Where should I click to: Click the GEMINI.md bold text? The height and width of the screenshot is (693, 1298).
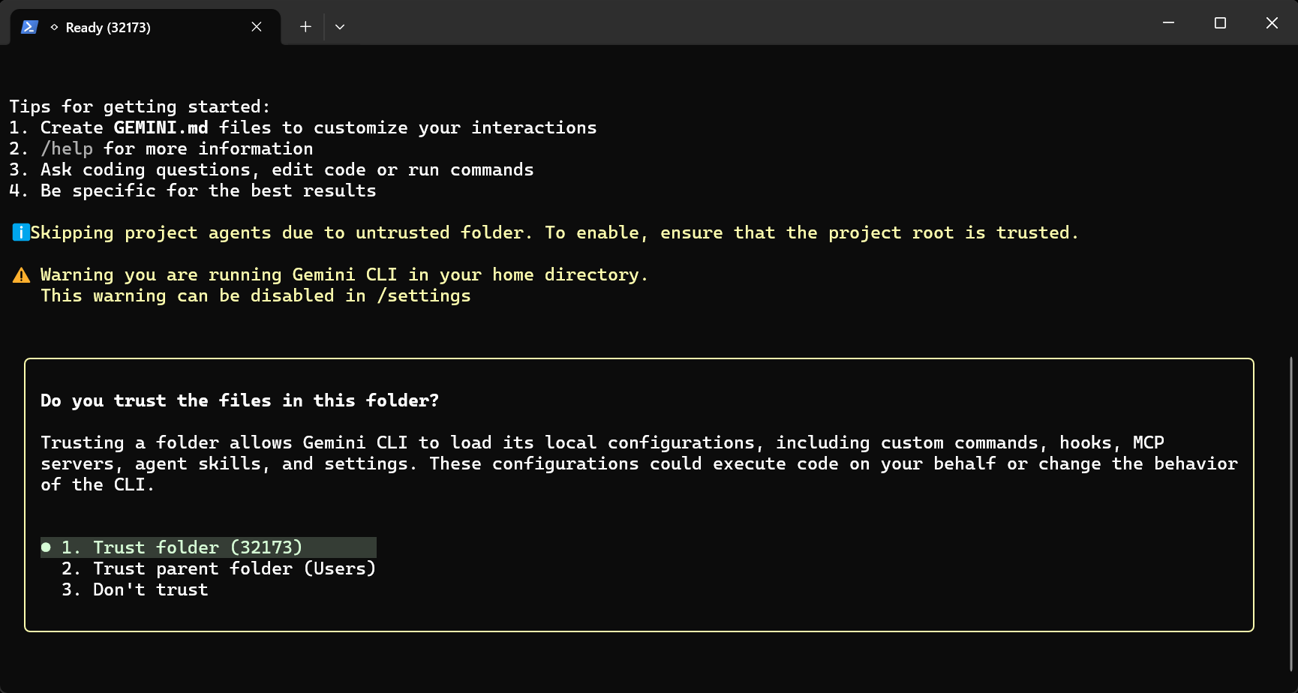[x=161, y=127]
